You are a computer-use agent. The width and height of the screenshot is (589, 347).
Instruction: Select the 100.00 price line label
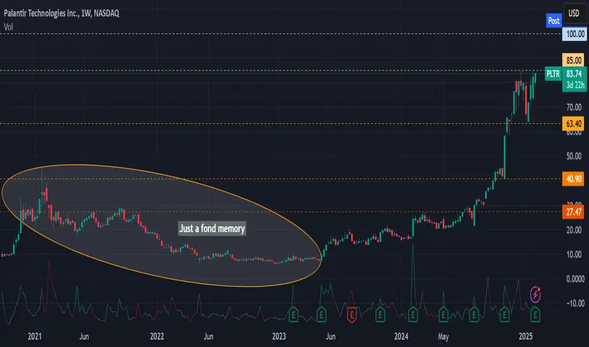pos(574,34)
